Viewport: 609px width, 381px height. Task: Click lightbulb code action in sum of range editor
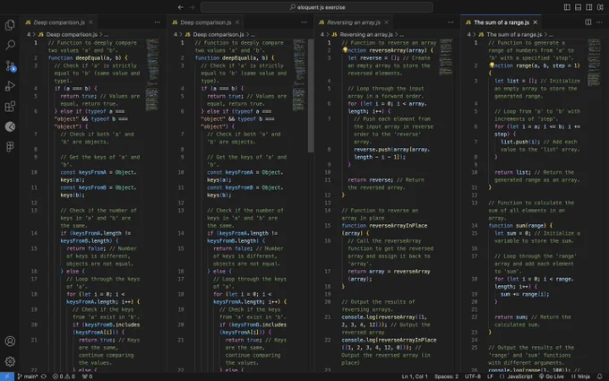492,65
